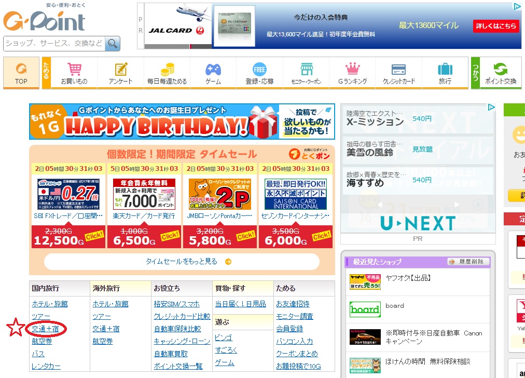Screen dimensions: 525x378
Task: Open the バス link
Action: pyautogui.click(x=38, y=354)
